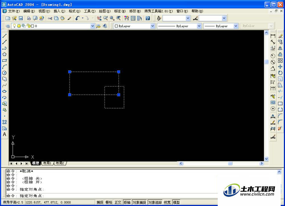Open the layer list dropdown

coord(93,26)
